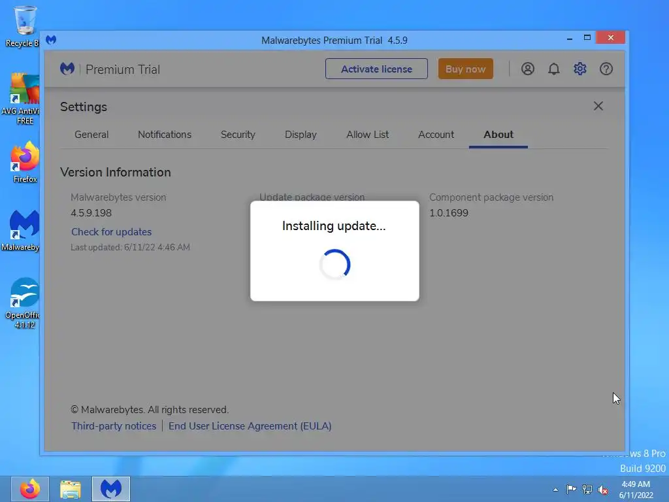Click the Malwarebytes logo beside Premium Trial
Screen dimensions: 669x502
(x=67, y=69)
